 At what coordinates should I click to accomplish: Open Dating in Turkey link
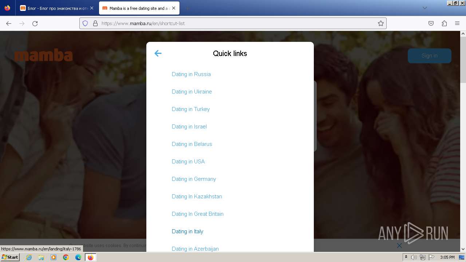(191, 109)
